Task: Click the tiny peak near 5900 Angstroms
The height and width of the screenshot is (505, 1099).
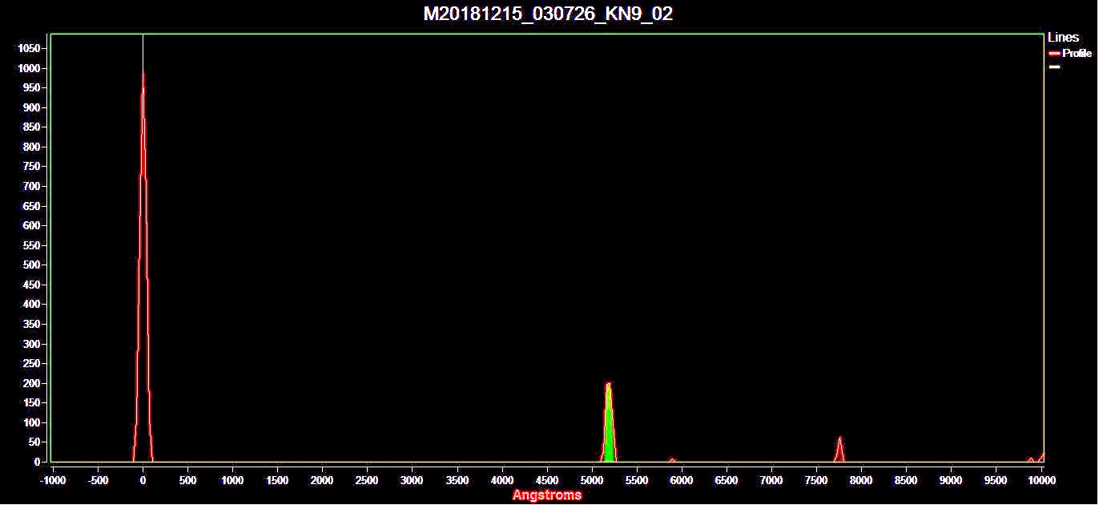Action: click(x=672, y=460)
